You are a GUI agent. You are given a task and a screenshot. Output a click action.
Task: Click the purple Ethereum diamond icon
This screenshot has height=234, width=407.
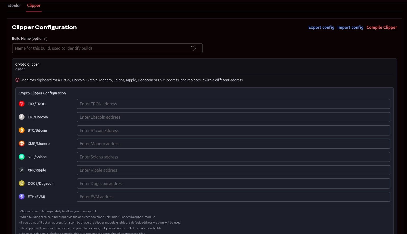click(x=22, y=196)
